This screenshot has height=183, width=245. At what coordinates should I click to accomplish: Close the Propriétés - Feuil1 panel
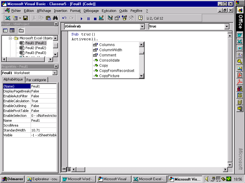pos(56,66)
